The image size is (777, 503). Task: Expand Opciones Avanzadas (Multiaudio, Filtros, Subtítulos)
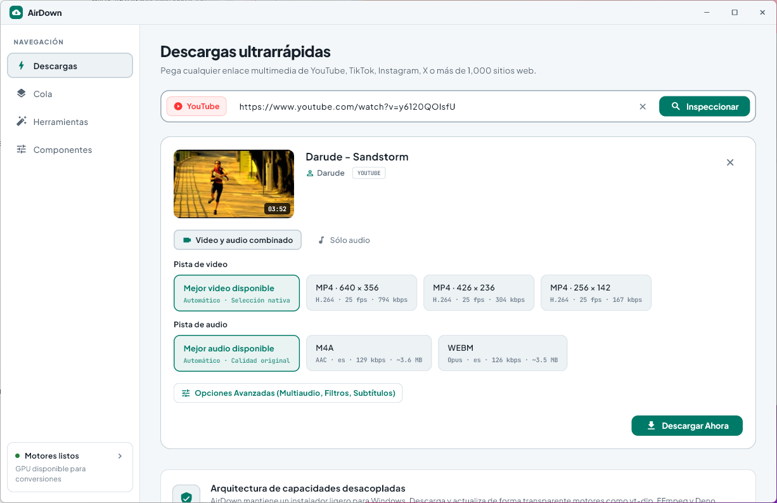[288, 393]
